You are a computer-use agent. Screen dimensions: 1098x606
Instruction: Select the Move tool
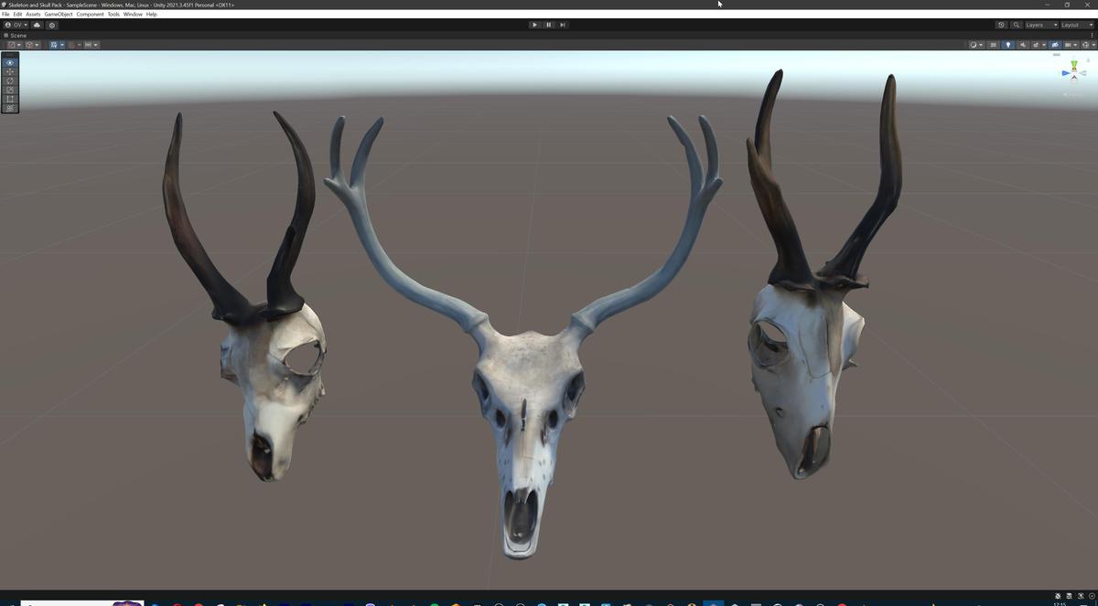(x=9, y=71)
